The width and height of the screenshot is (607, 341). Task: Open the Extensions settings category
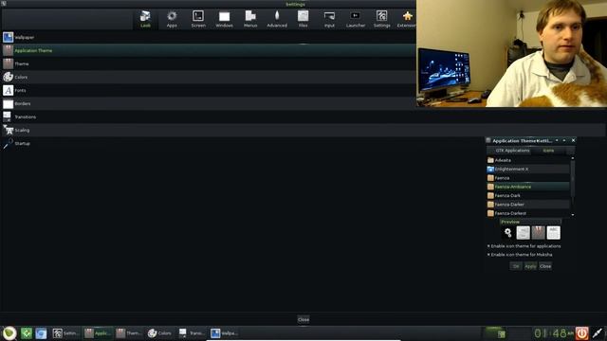tap(407, 19)
